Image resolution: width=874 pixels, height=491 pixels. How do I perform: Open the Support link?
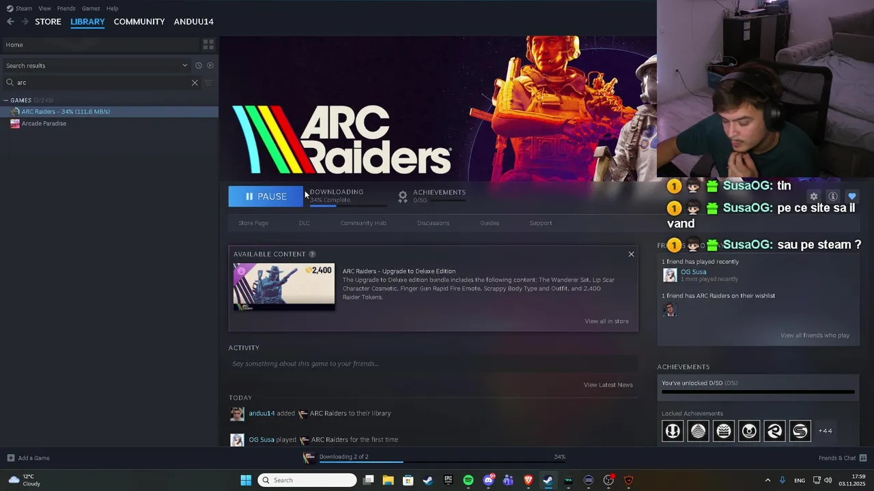pyautogui.click(x=541, y=223)
